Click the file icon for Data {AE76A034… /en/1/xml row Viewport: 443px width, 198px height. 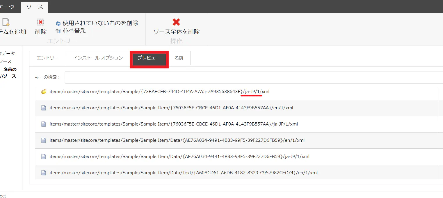coord(44,140)
